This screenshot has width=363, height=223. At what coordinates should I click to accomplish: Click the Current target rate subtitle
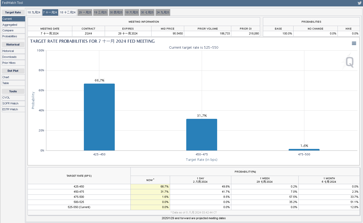tap(194, 48)
